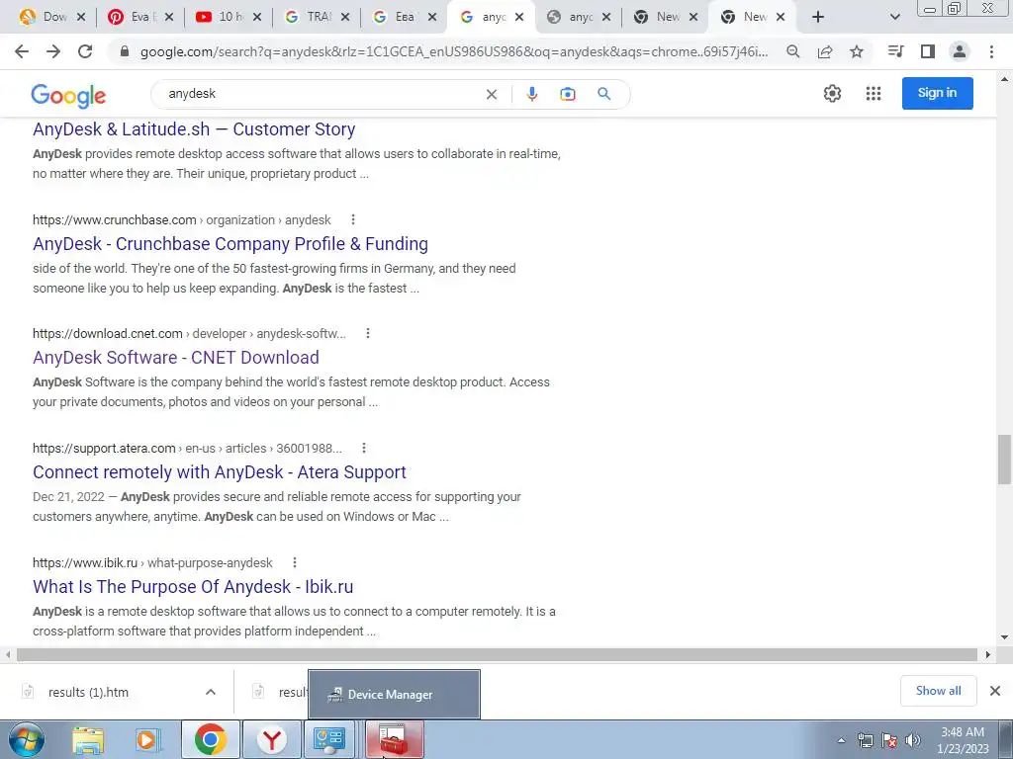
Task: Share this page via the share icon
Action: coord(825,51)
